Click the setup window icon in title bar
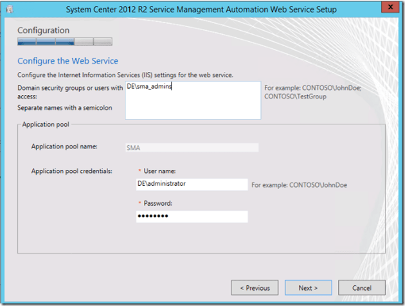This screenshot has width=405, height=306. click(x=8, y=9)
